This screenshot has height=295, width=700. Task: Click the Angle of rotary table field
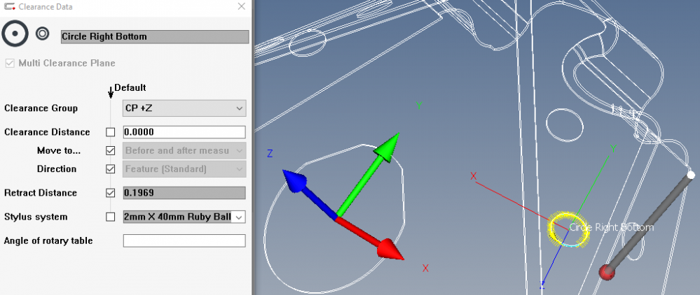tap(184, 241)
